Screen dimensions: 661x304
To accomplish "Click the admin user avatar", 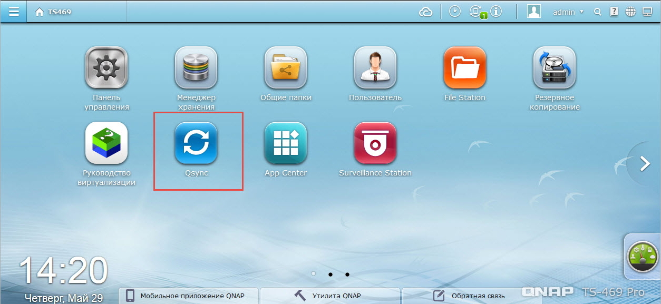I will point(534,12).
